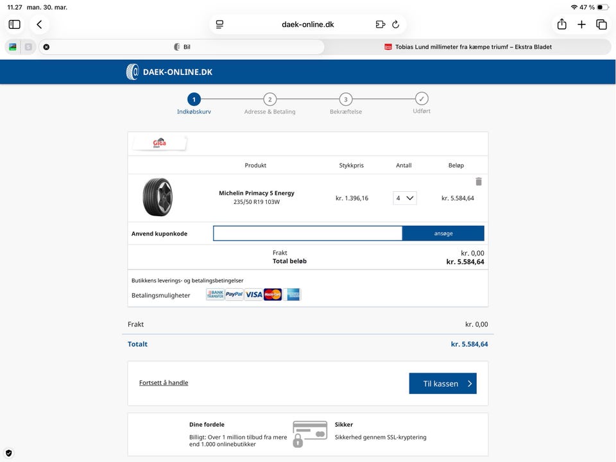Viewport: 616px width, 462px height.
Task: Apply the coupon with ansøge button
Action: 443,234
